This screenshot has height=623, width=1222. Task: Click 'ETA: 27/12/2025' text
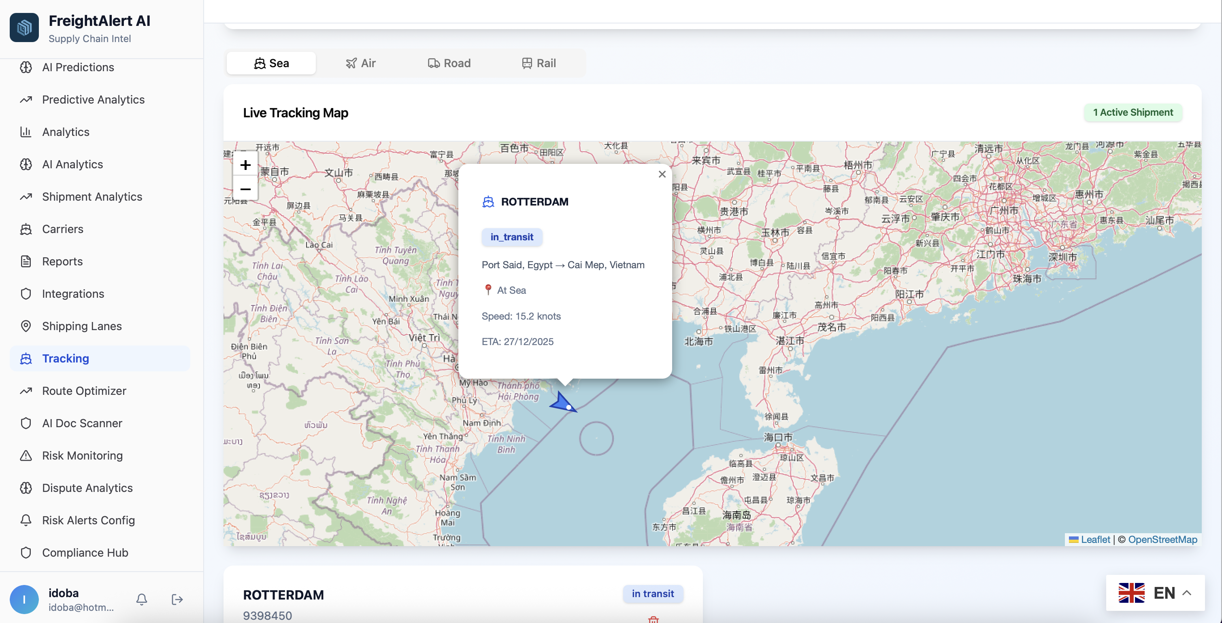coord(517,342)
